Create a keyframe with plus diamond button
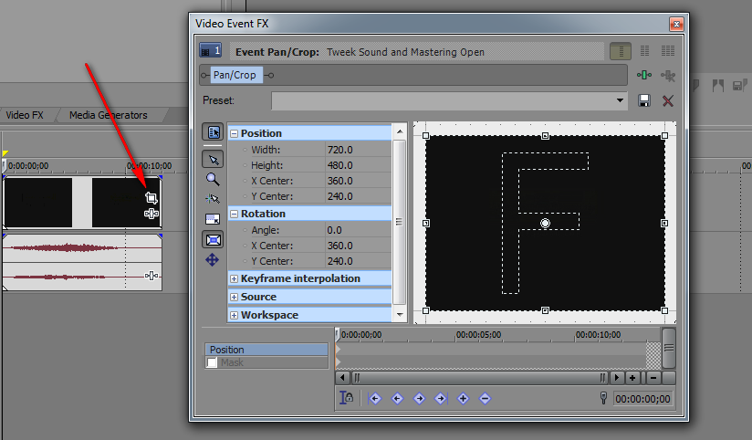Viewport: 752px width, 440px height. [463, 398]
